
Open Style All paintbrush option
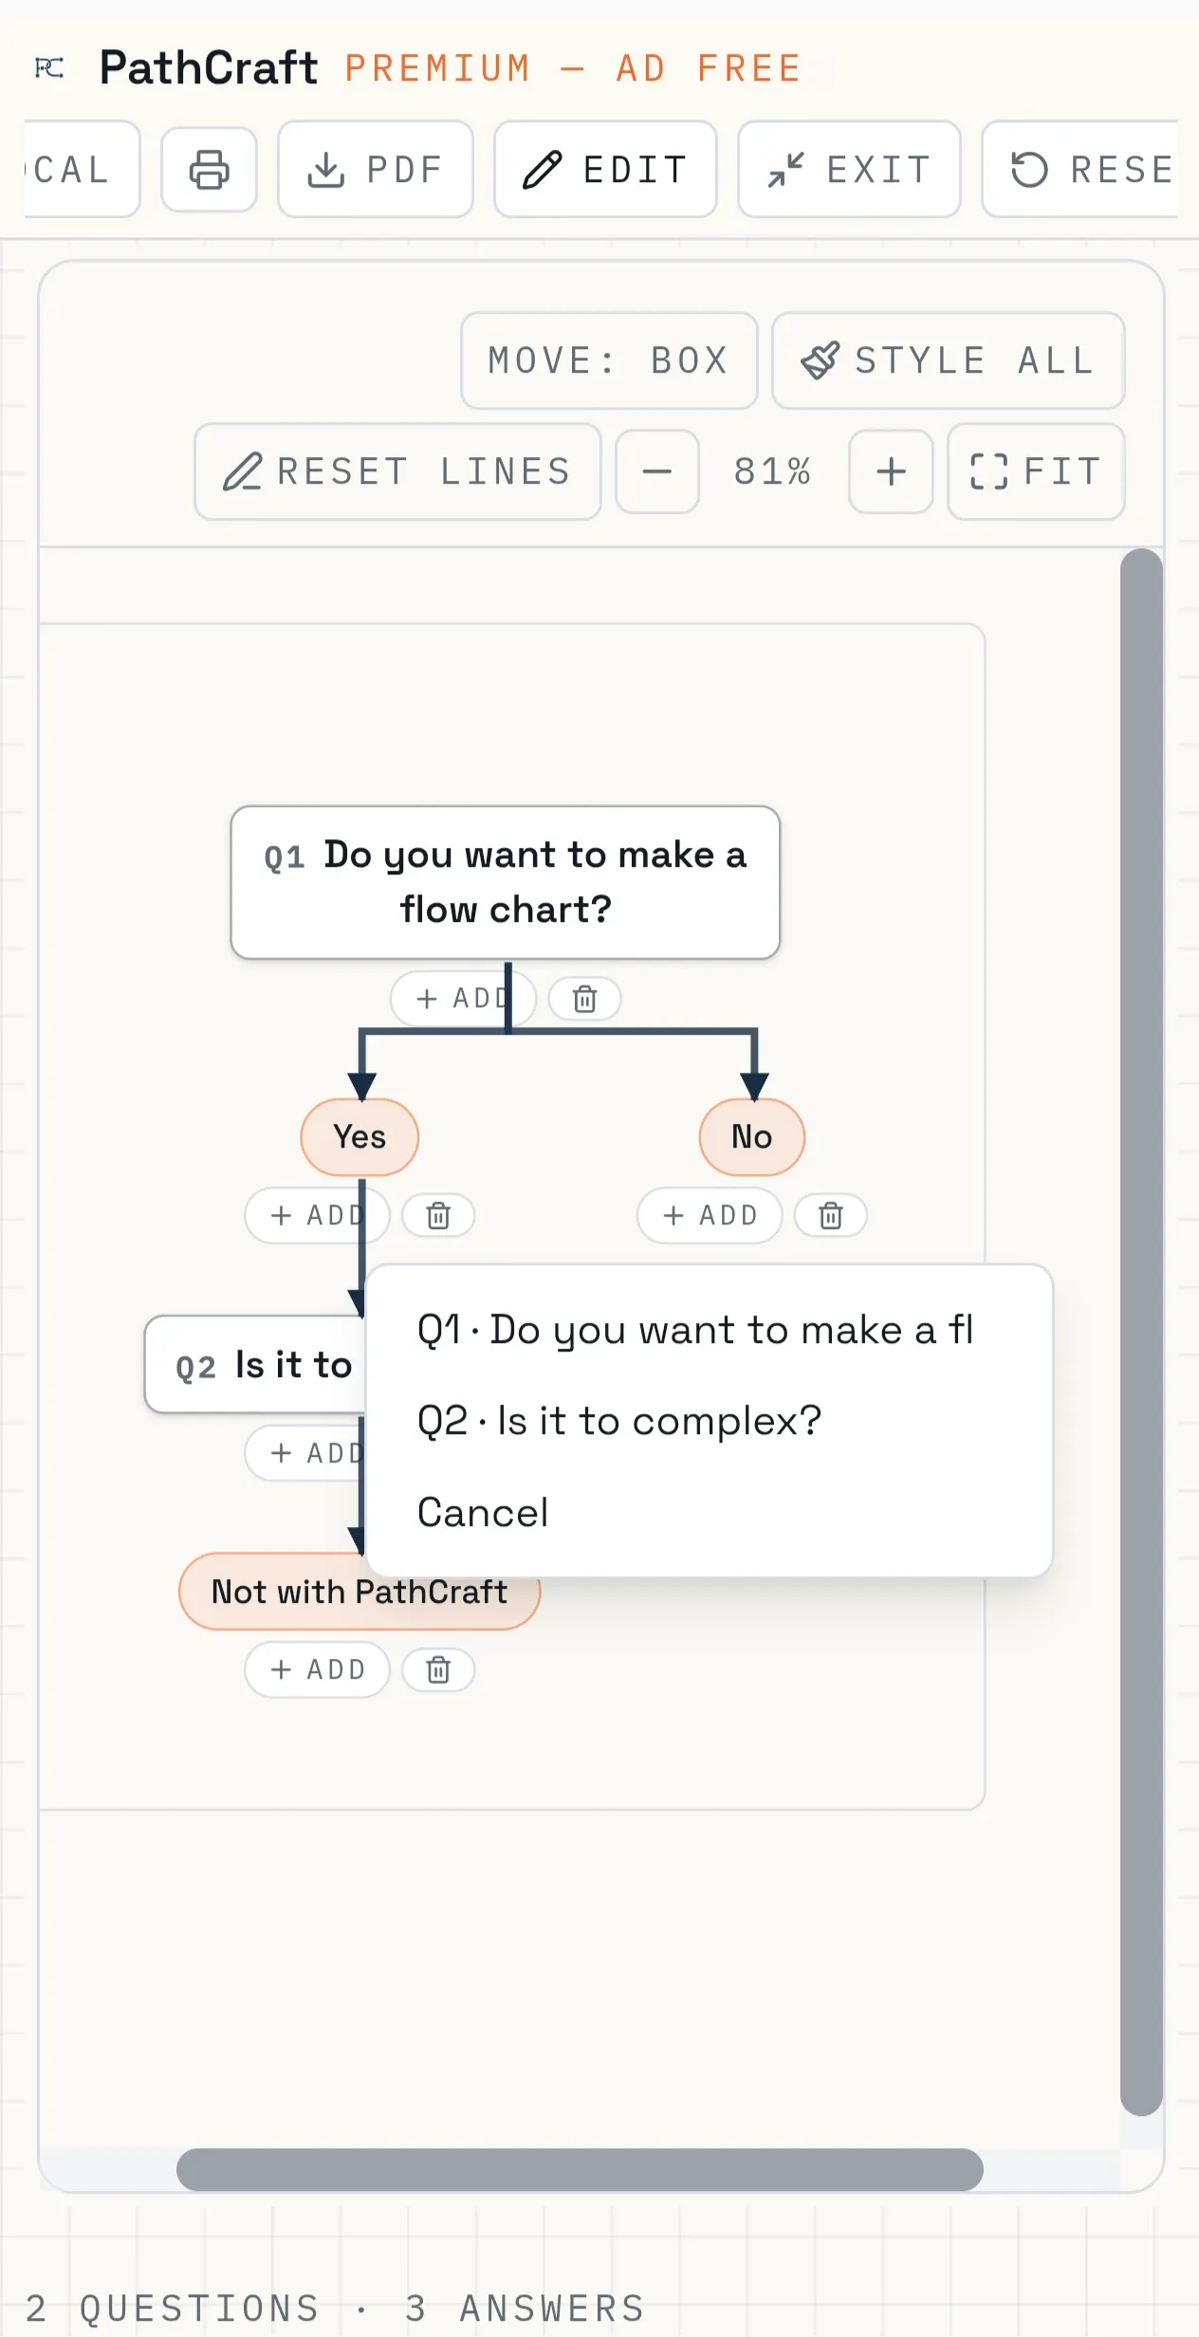(x=949, y=360)
